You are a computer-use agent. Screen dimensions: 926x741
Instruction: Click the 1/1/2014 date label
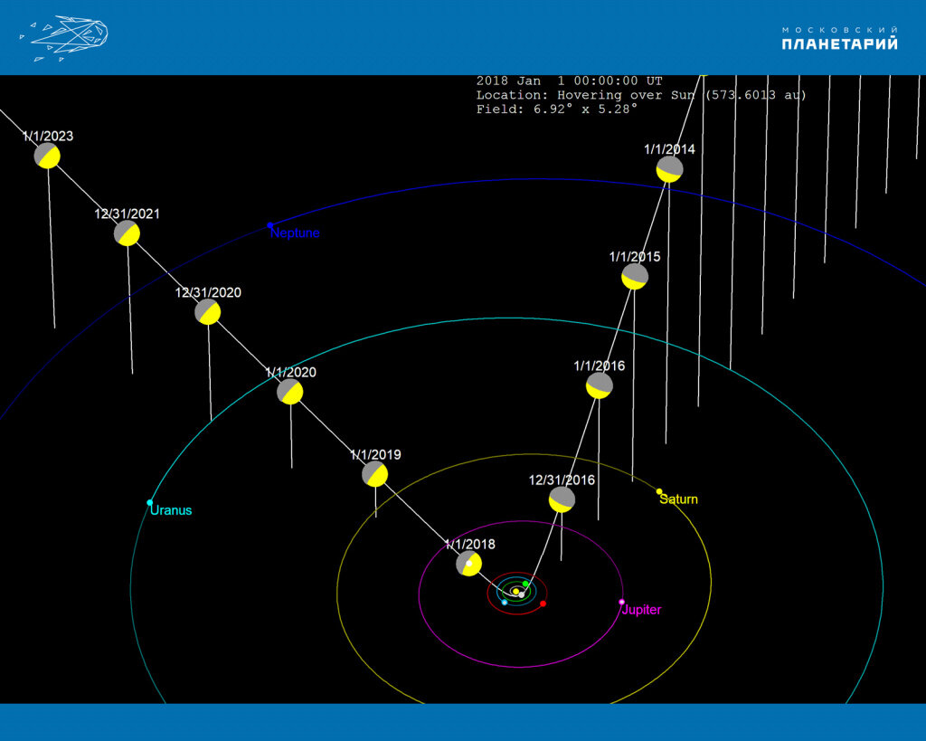[670, 149]
